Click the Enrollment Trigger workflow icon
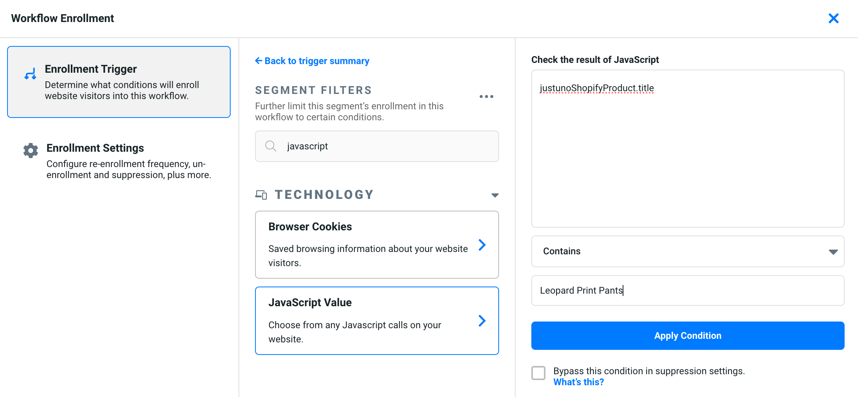This screenshot has width=858, height=397. click(x=30, y=74)
